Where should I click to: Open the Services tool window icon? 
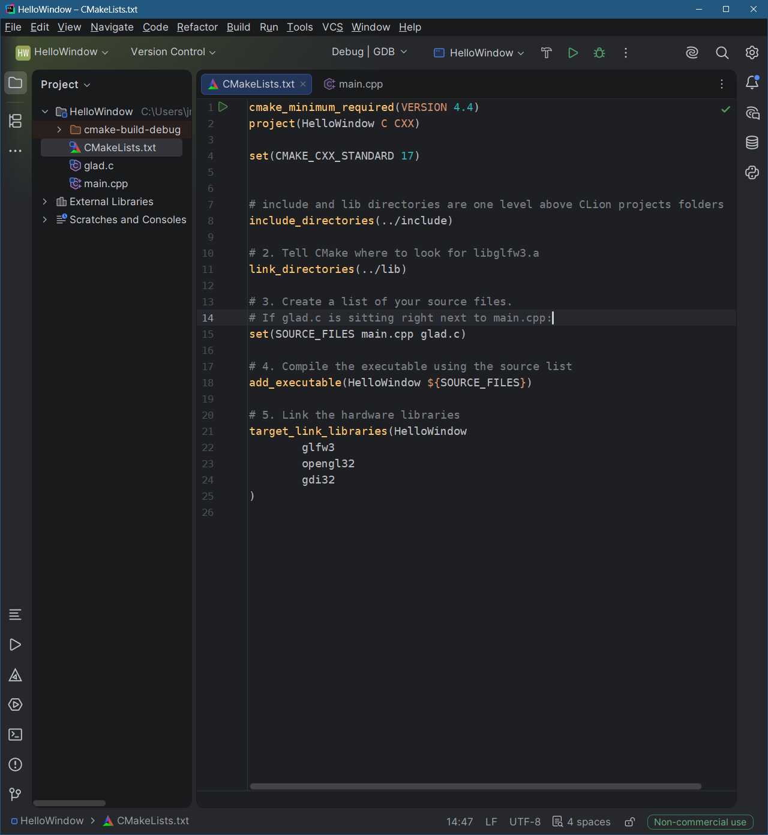tap(16, 705)
